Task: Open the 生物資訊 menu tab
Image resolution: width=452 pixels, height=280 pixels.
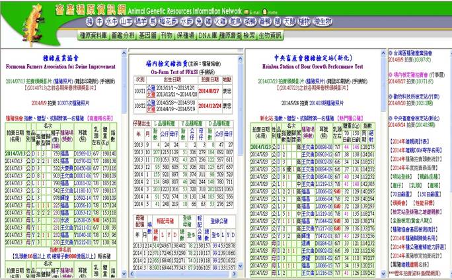Action: pos(270,36)
